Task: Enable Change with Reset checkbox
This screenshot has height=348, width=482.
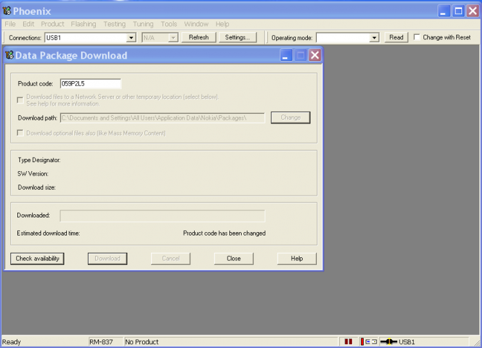Action: [417, 37]
